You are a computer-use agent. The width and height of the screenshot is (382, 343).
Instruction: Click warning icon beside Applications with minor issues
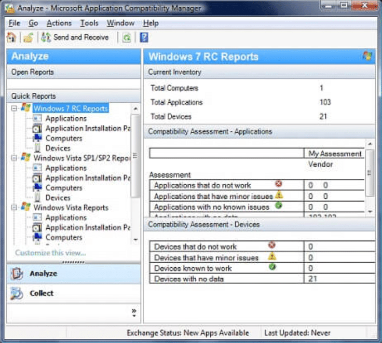279,195
